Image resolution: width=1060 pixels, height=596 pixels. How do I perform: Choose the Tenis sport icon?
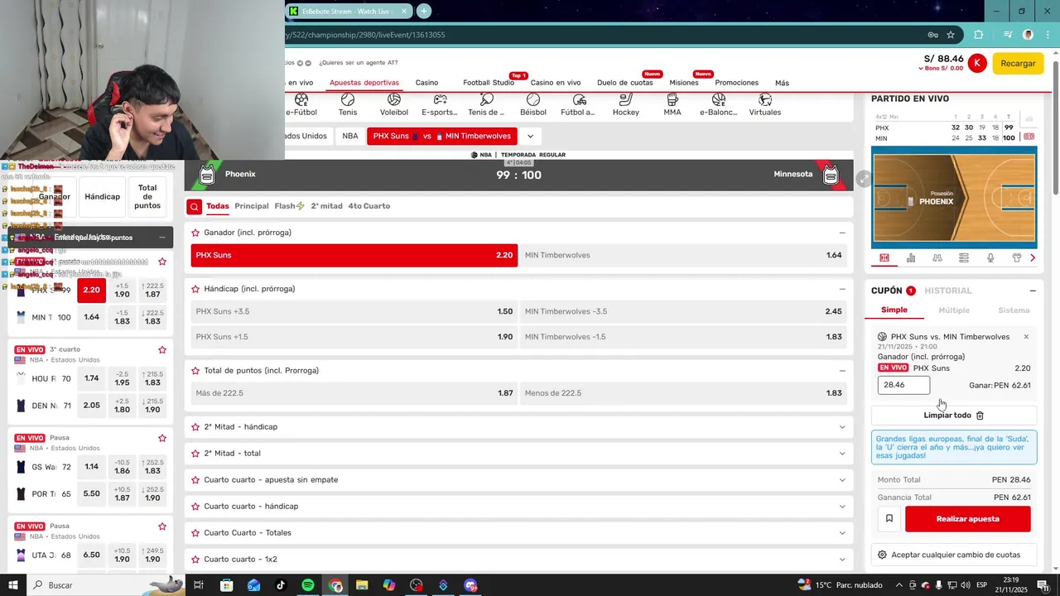pos(348,99)
